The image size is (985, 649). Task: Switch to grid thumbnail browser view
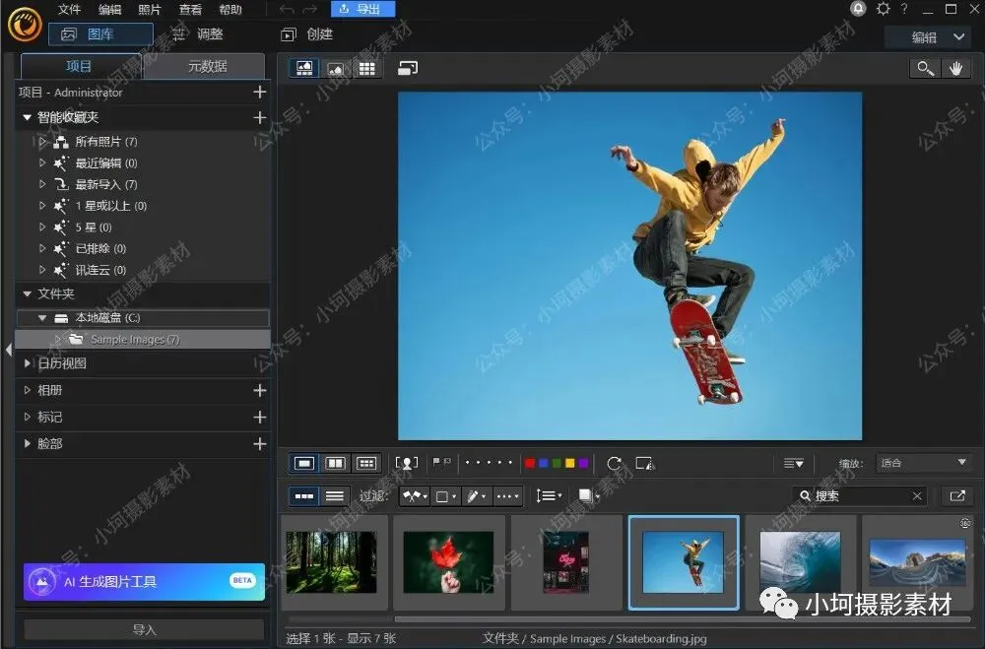pyautogui.click(x=366, y=68)
